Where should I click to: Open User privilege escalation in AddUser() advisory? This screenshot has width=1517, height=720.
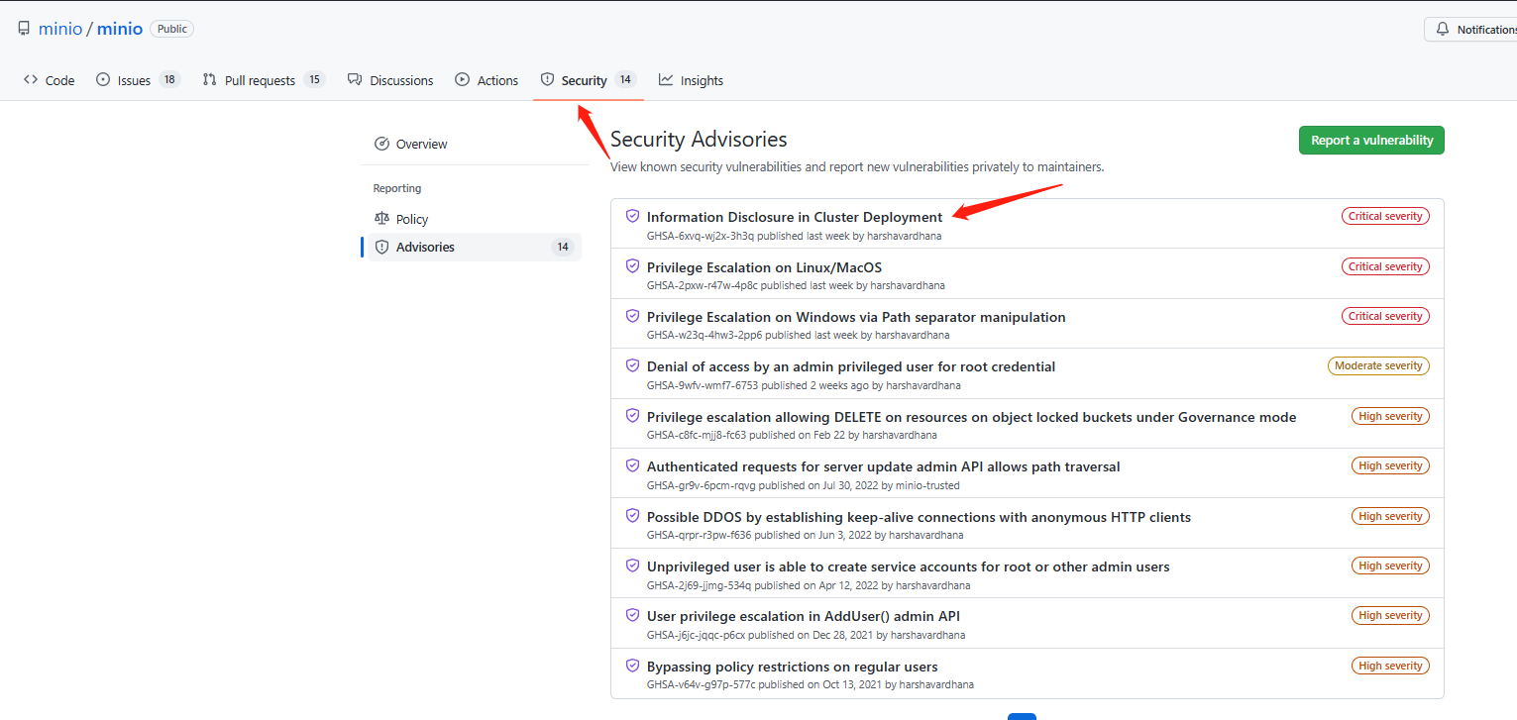point(804,616)
